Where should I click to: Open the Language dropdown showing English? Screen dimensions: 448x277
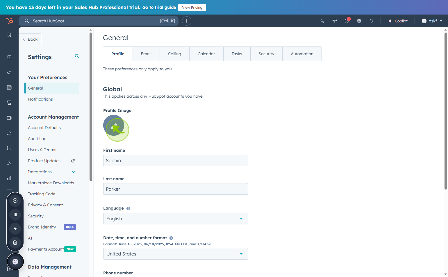pos(176,219)
